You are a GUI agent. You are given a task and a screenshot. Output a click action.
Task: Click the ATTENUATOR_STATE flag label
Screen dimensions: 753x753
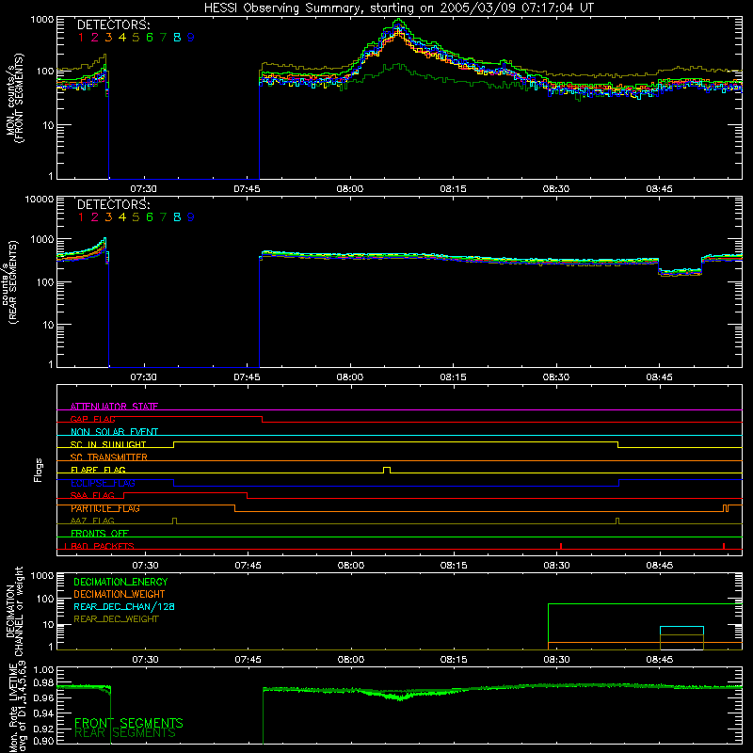[114, 407]
